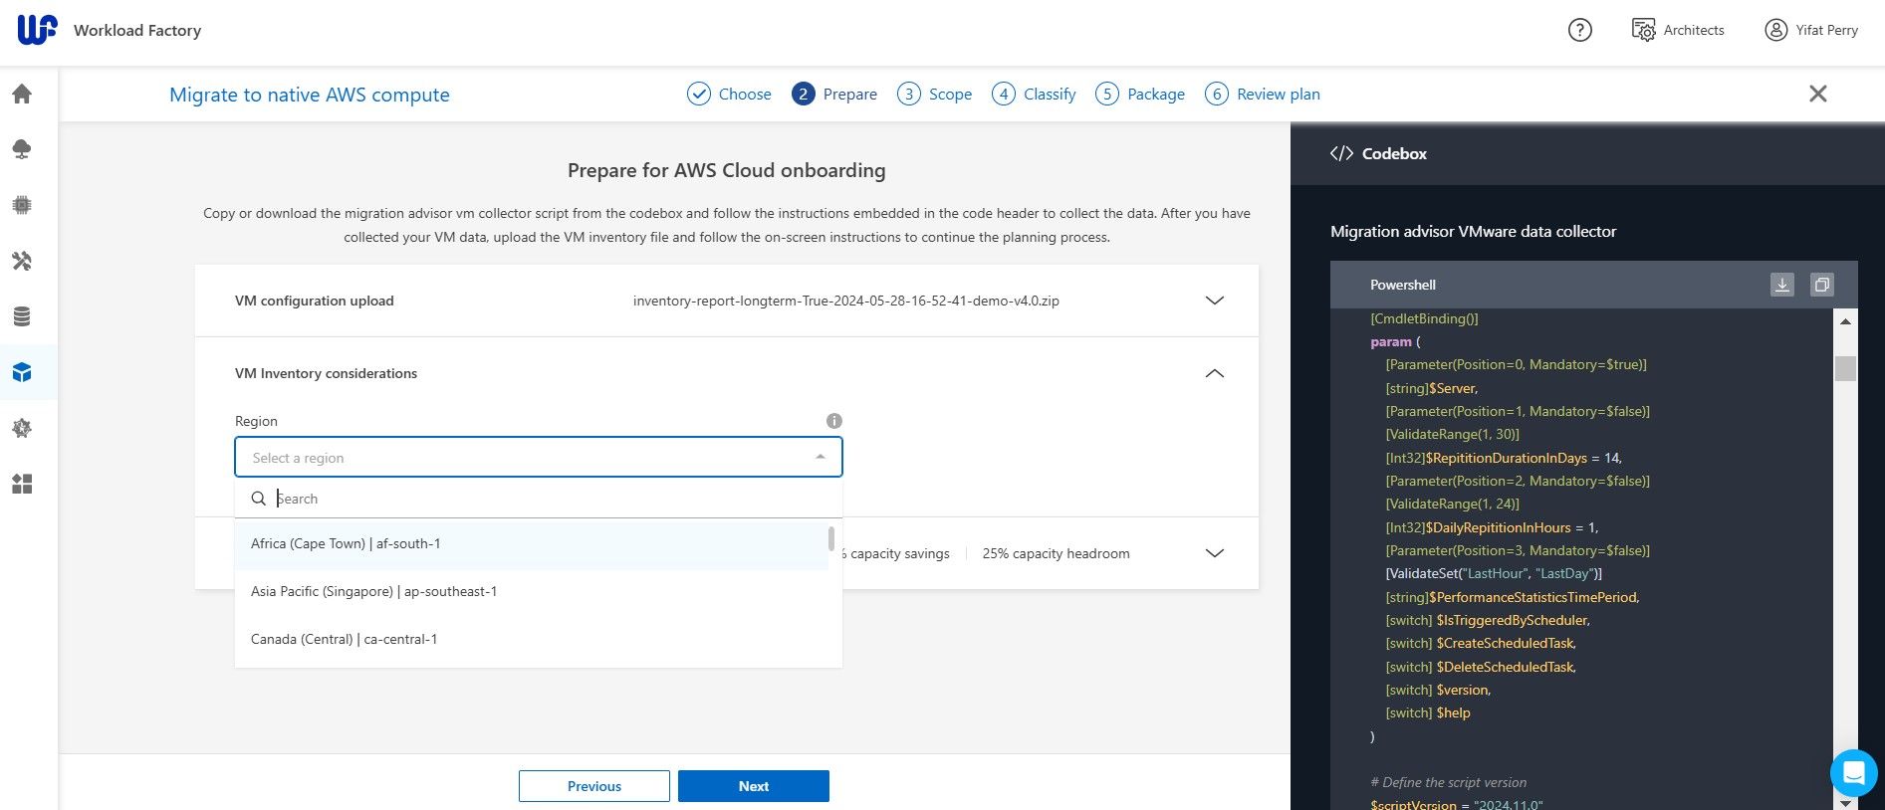
Task: Choose Asia Pacific (Singapore) ap-southeast-1 region
Action: coord(374,591)
